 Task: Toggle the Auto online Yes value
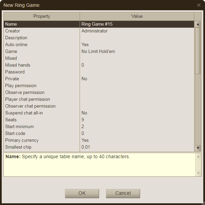137,45
